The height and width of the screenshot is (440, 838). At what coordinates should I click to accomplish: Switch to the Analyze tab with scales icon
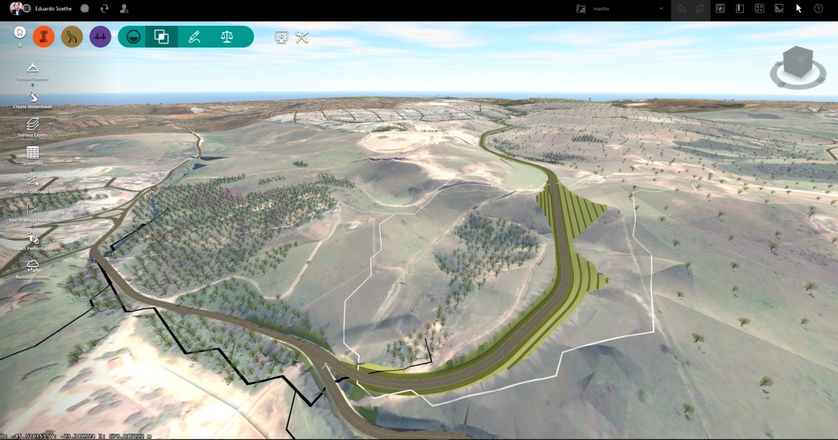[226, 36]
